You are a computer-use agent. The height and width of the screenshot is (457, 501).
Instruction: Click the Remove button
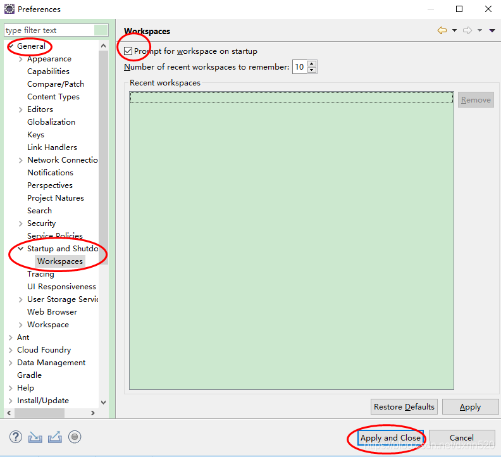tap(476, 100)
